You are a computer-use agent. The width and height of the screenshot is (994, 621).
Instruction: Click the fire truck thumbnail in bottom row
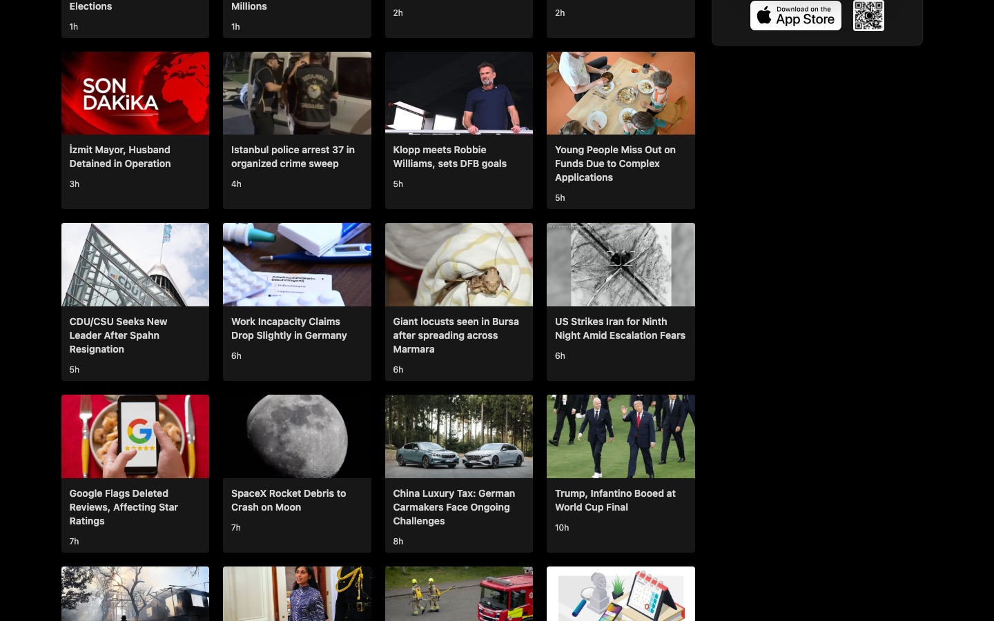[459, 593]
